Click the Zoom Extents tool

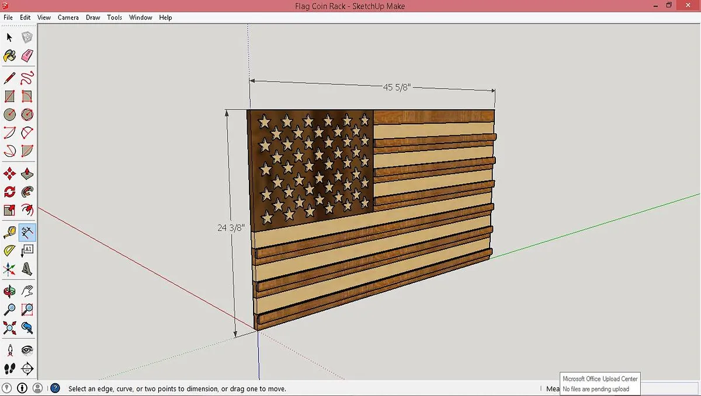pos(10,328)
